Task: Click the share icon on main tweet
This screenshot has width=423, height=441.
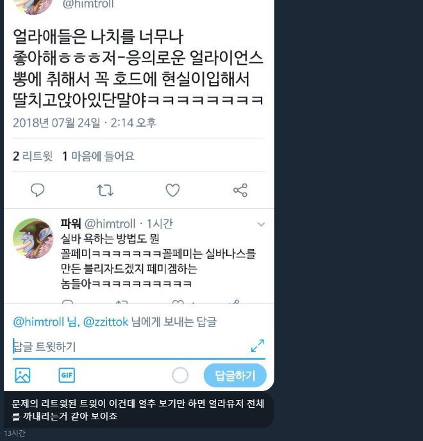Action: [x=240, y=190]
